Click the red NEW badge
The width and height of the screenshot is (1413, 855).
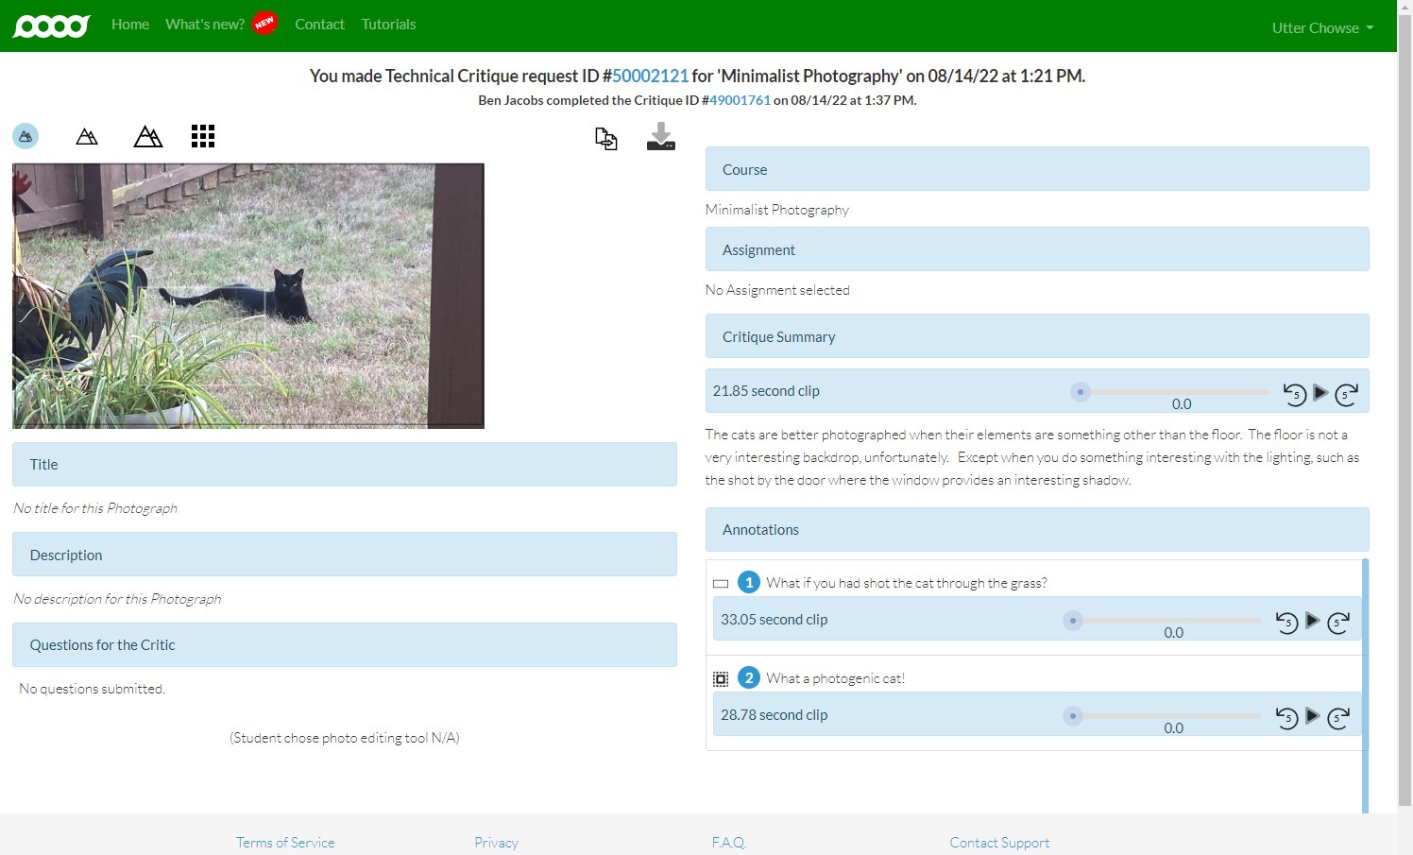point(264,22)
